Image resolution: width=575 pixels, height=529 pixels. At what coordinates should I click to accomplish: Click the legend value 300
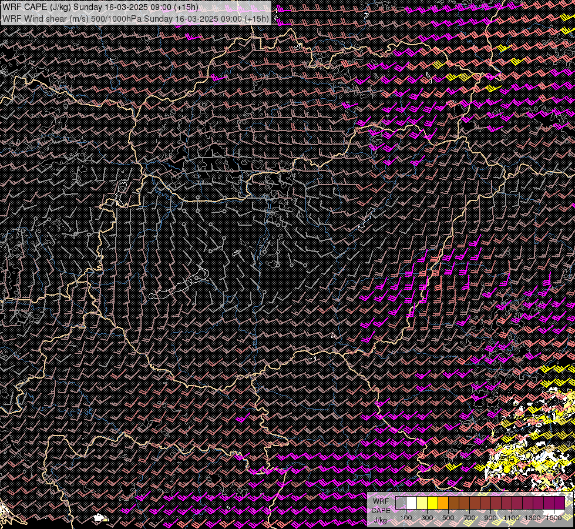(427, 518)
